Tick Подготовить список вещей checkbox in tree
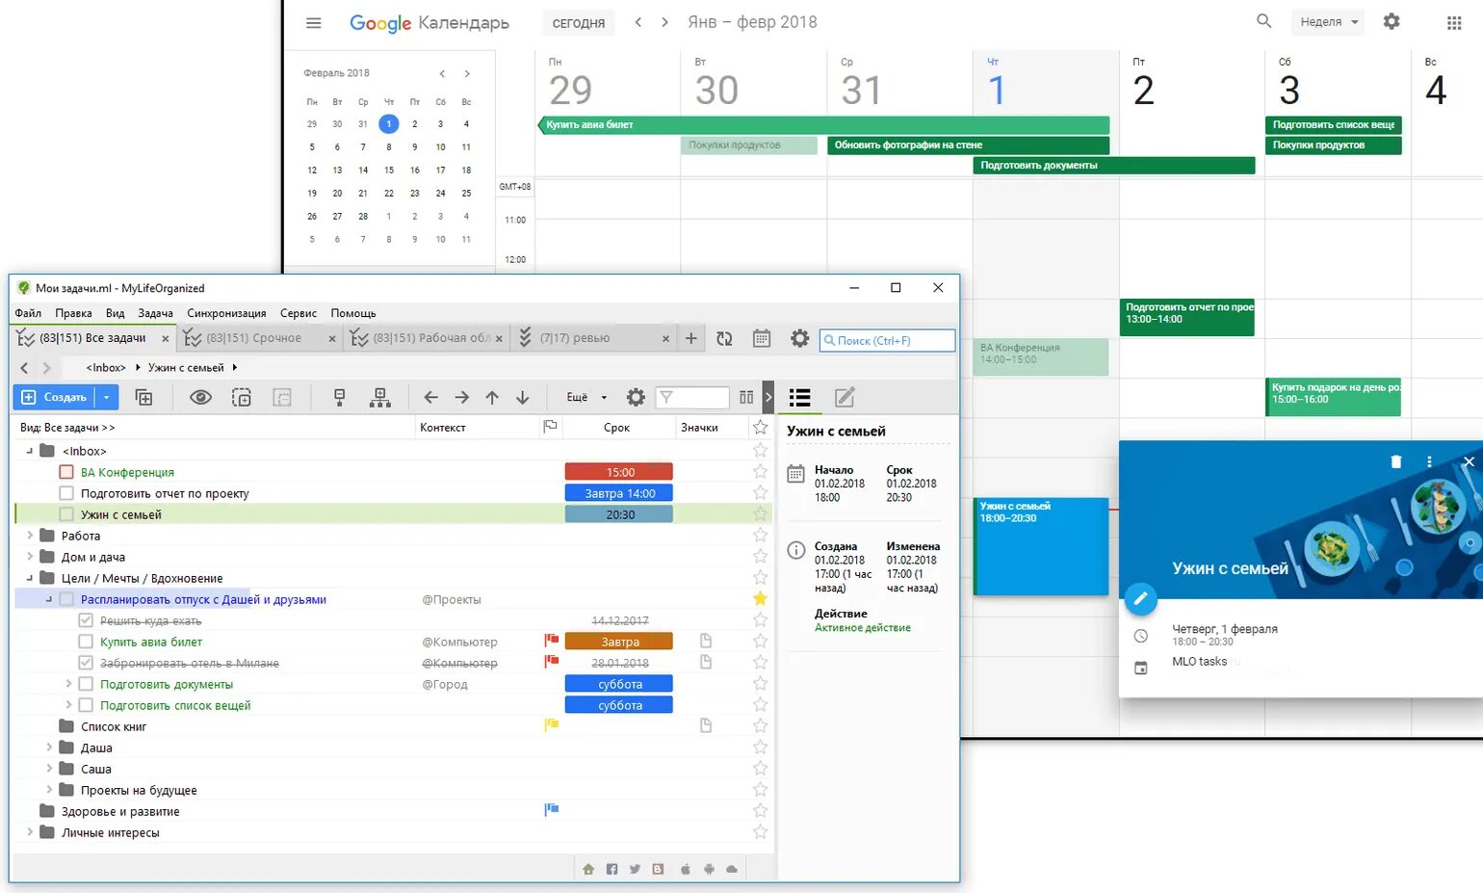This screenshot has width=1483, height=893. tap(86, 705)
